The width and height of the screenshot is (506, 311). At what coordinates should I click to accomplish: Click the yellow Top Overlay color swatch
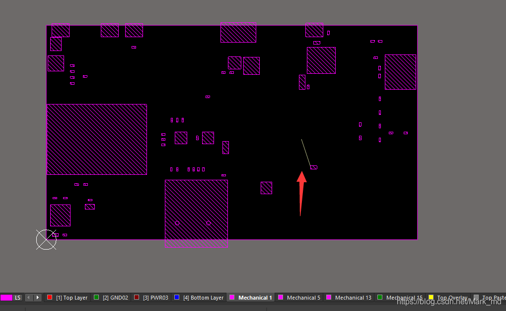click(431, 297)
